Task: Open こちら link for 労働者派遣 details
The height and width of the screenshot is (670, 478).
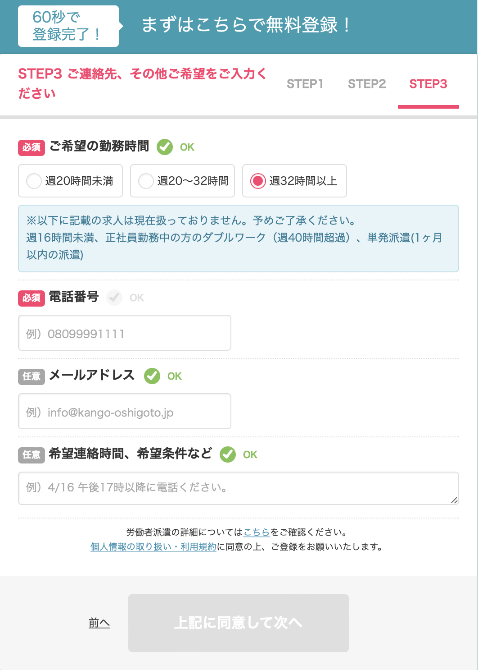Action: tap(257, 532)
